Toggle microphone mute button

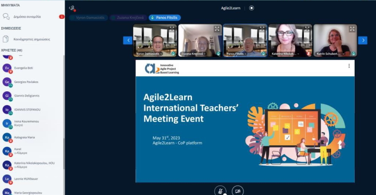point(220,191)
